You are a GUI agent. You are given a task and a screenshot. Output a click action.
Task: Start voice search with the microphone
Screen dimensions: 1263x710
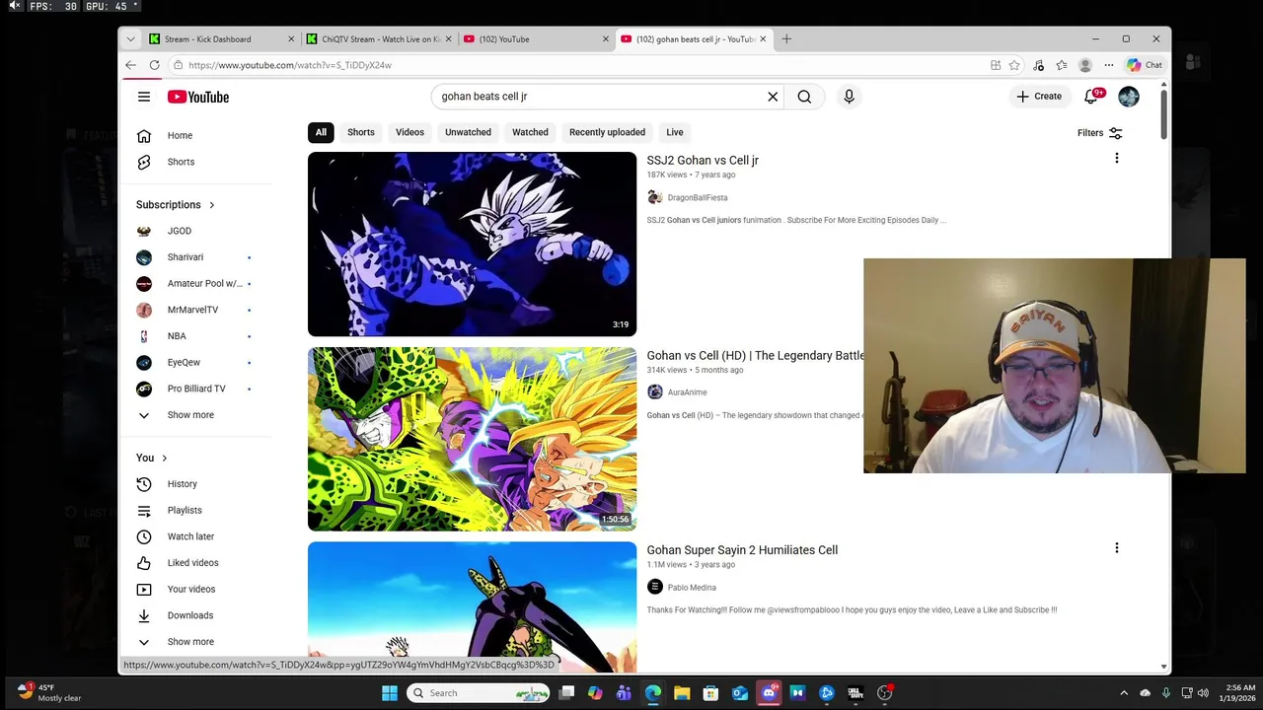pos(849,97)
